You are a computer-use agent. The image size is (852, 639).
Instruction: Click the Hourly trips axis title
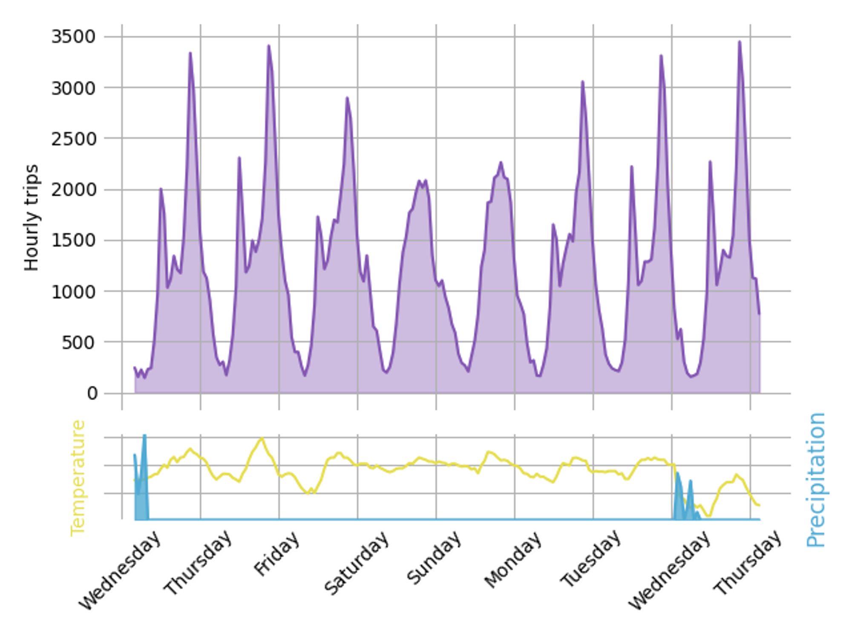pyautogui.click(x=31, y=217)
